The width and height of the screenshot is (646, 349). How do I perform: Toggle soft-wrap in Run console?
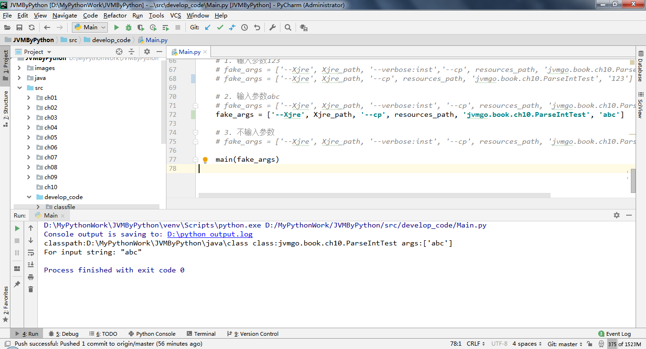[31, 253]
